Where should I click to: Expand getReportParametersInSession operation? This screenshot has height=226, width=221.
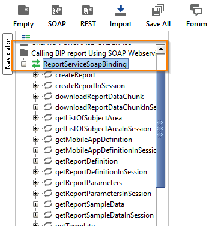(x=35, y=194)
